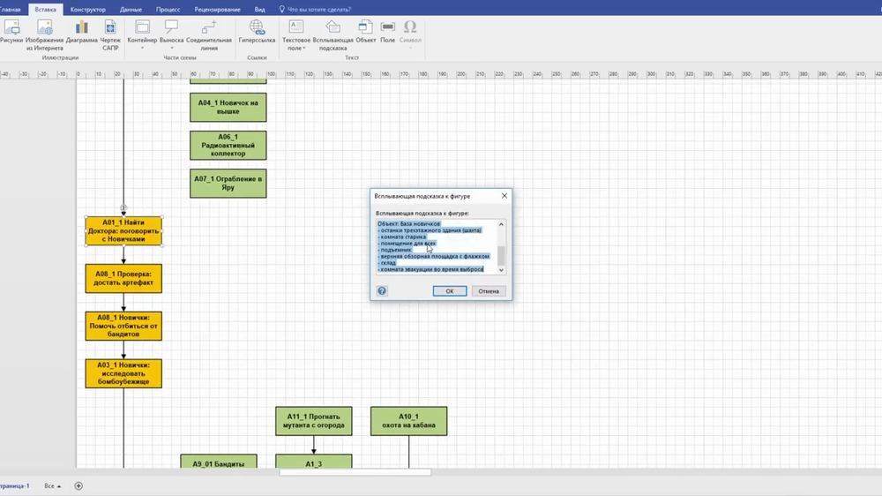Click the Всплывающая подсказка ribbon icon
Screen dimensions: 882x496
333,32
